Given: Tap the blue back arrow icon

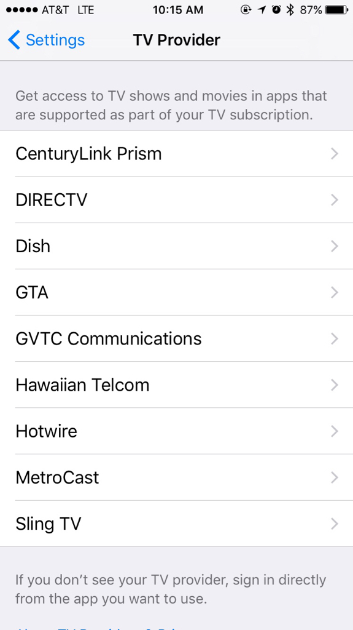Looking at the screenshot, I should [14, 40].
